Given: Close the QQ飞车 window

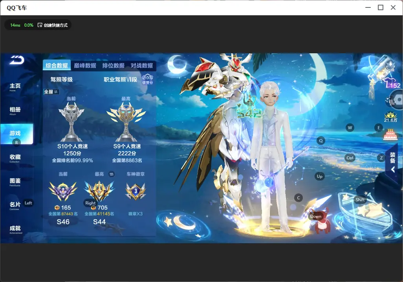Looking at the screenshot, I should (393, 8).
